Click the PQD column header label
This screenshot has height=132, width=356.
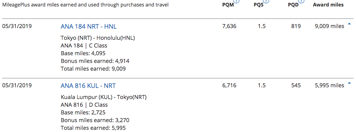[294, 5]
